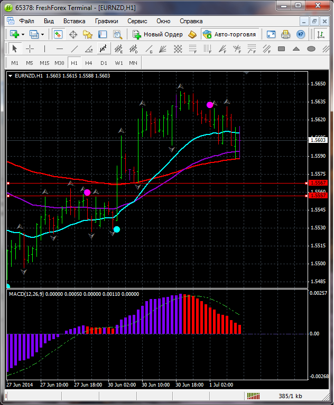Switch to M15 timeframe
The height and width of the screenshot is (405, 334).
tap(44, 63)
